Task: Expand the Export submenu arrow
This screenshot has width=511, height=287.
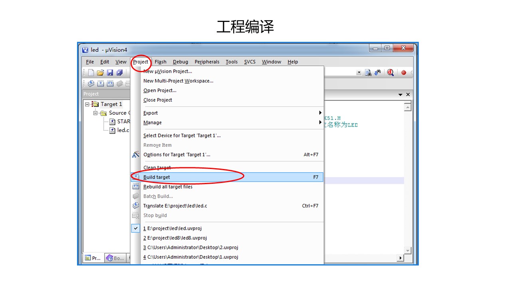Action: point(320,113)
